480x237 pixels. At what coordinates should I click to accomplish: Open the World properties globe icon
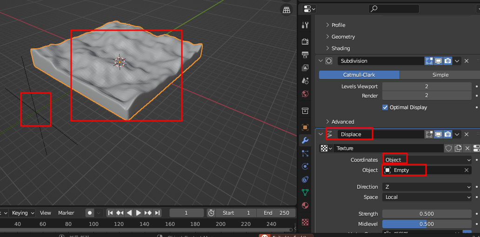305,94
